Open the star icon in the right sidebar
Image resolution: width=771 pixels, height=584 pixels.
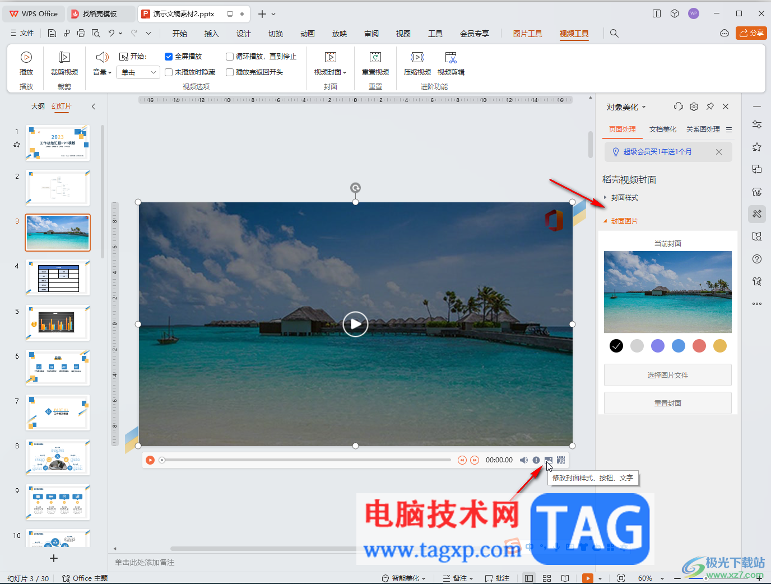tap(757, 147)
